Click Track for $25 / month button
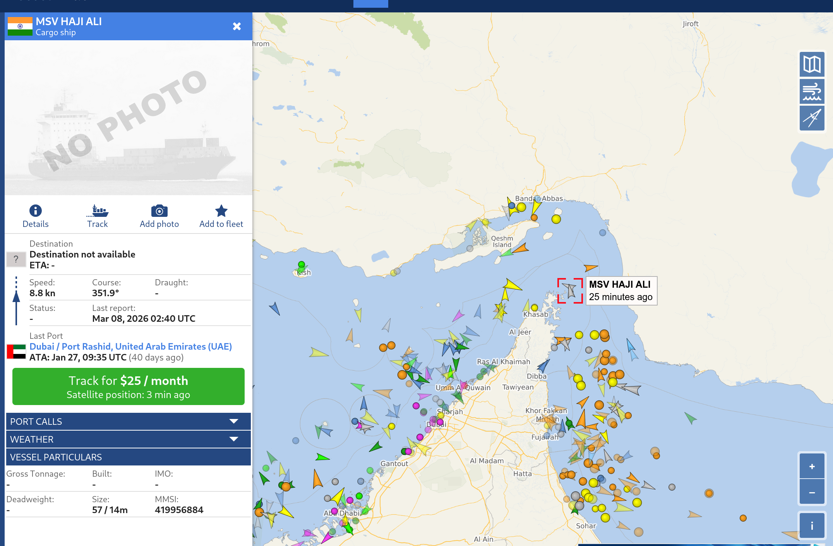Image resolution: width=833 pixels, height=546 pixels. point(128,386)
